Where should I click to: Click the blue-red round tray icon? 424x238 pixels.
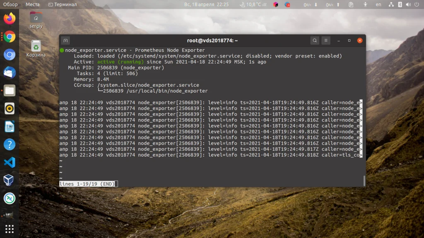287,4
